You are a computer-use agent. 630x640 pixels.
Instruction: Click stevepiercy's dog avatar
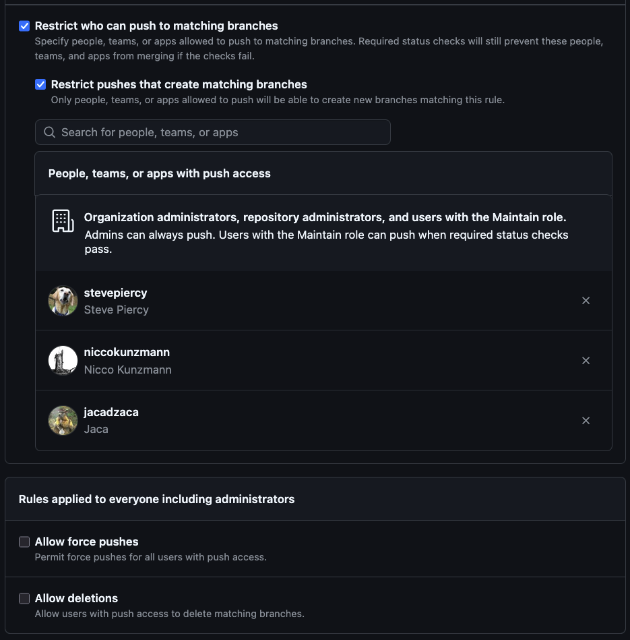coord(63,301)
